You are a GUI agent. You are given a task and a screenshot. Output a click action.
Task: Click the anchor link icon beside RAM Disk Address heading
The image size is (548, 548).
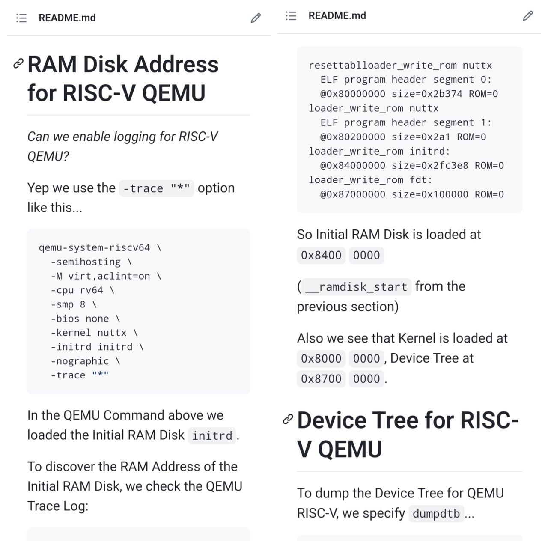[18, 64]
